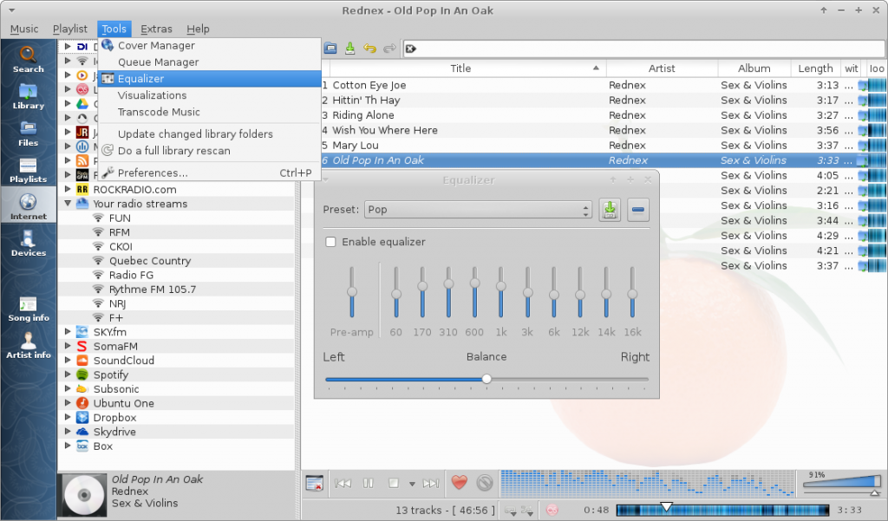Open the Artist info sidebar tab
Viewport: 888px width, 521px height.
click(28, 346)
